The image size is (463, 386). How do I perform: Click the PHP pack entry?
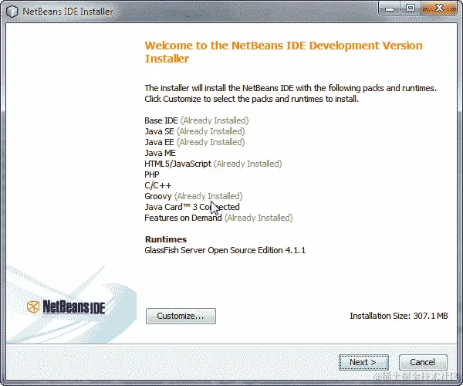point(152,174)
